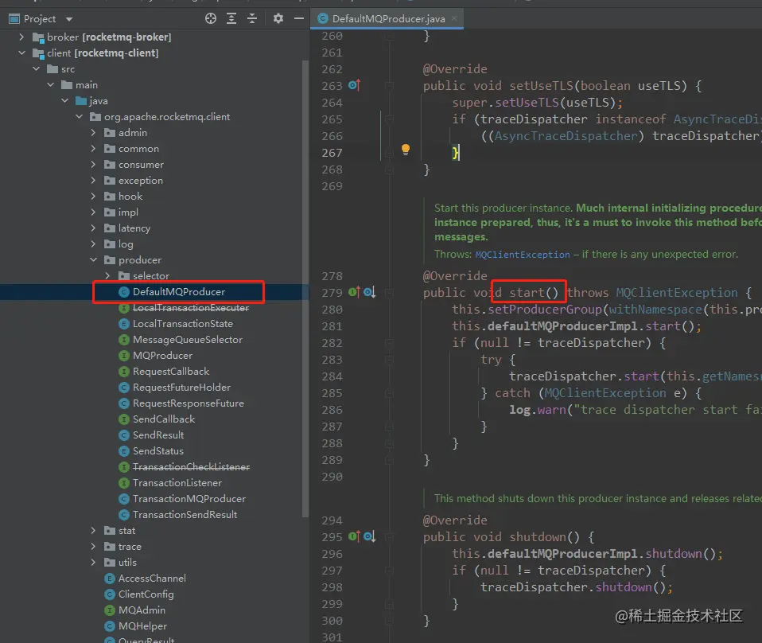Viewport: 762px width, 643px height.
Task: Click the Project panel vertical scrollbar
Action: (x=305, y=288)
